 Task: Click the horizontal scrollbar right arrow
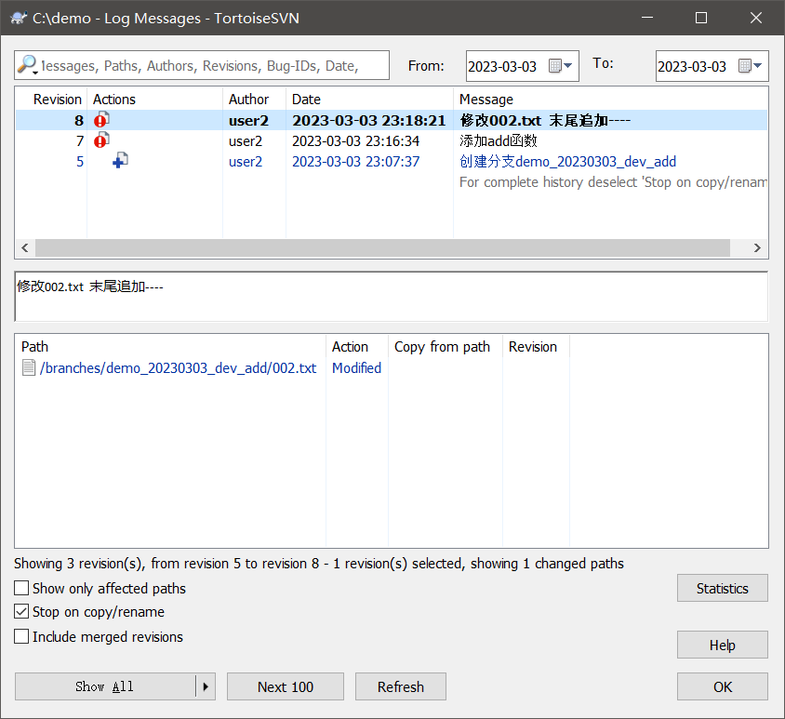coord(757,247)
